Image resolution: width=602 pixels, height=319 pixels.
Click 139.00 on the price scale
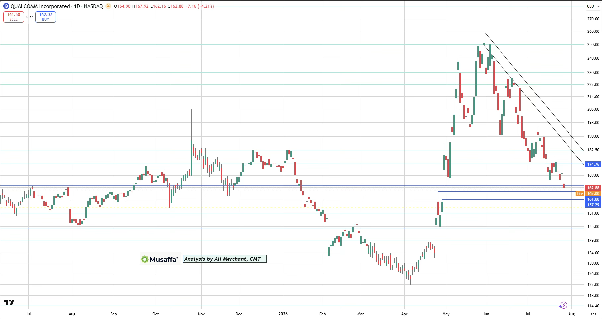tap(593, 241)
